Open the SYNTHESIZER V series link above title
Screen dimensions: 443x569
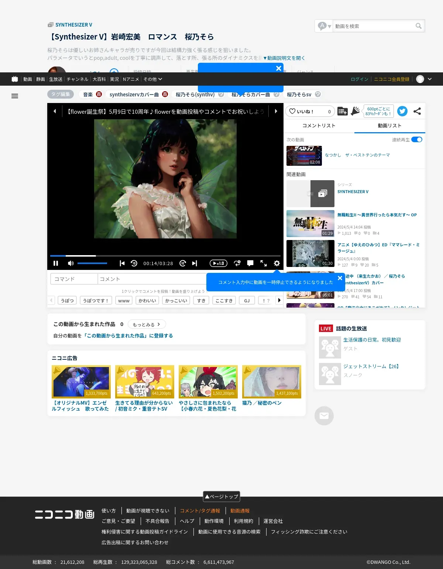tap(73, 25)
